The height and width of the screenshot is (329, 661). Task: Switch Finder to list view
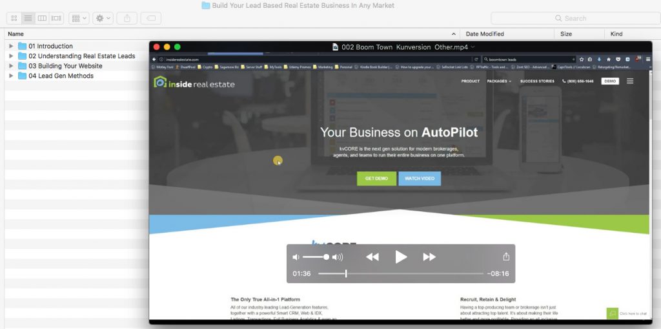click(x=28, y=18)
